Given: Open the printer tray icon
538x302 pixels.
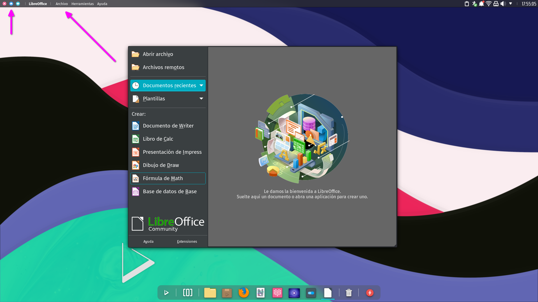Looking at the screenshot, I should 496,4.
